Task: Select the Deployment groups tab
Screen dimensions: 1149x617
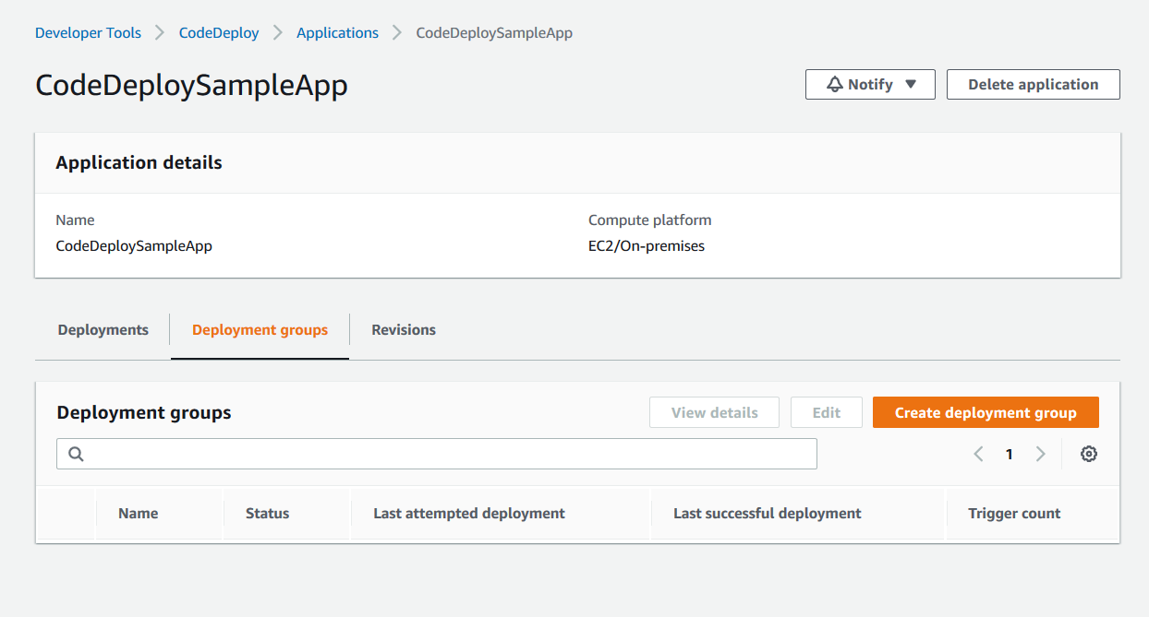Action: [x=260, y=329]
